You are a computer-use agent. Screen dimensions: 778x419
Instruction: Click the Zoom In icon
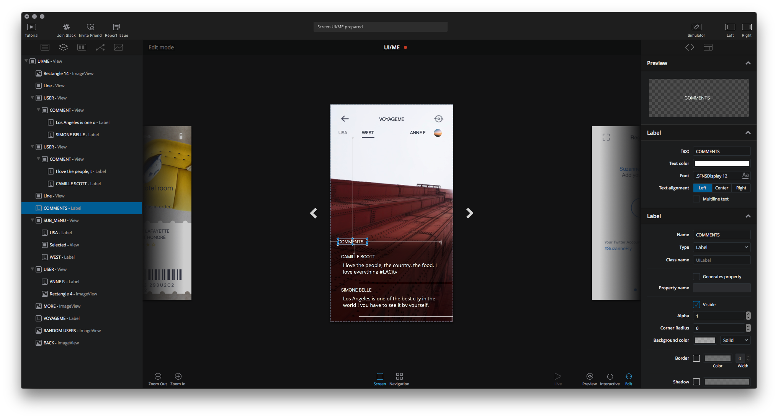(x=178, y=377)
